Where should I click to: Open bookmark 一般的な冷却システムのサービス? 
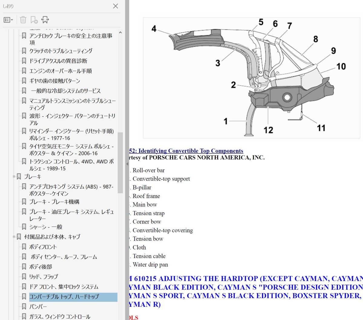tap(66, 91)
